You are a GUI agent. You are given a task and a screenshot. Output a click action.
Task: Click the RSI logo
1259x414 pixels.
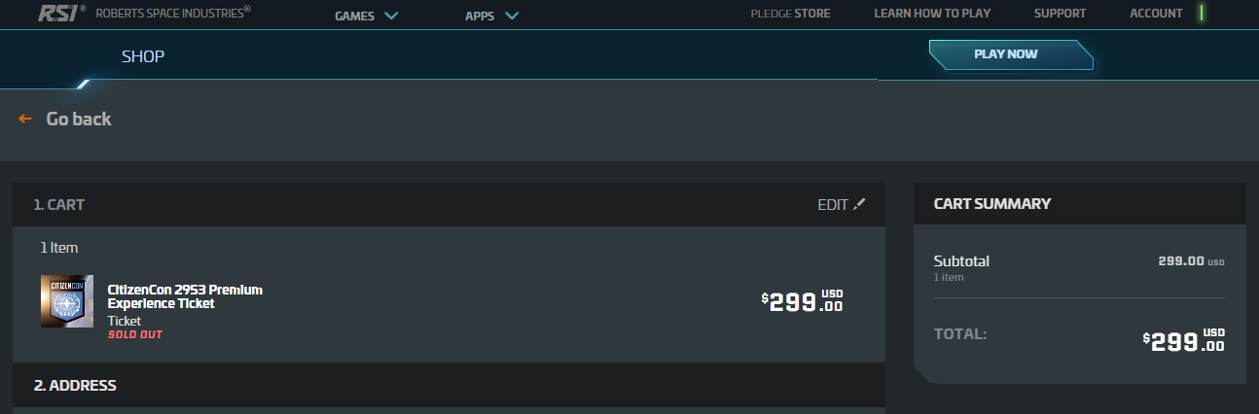(x=60, y=13)
